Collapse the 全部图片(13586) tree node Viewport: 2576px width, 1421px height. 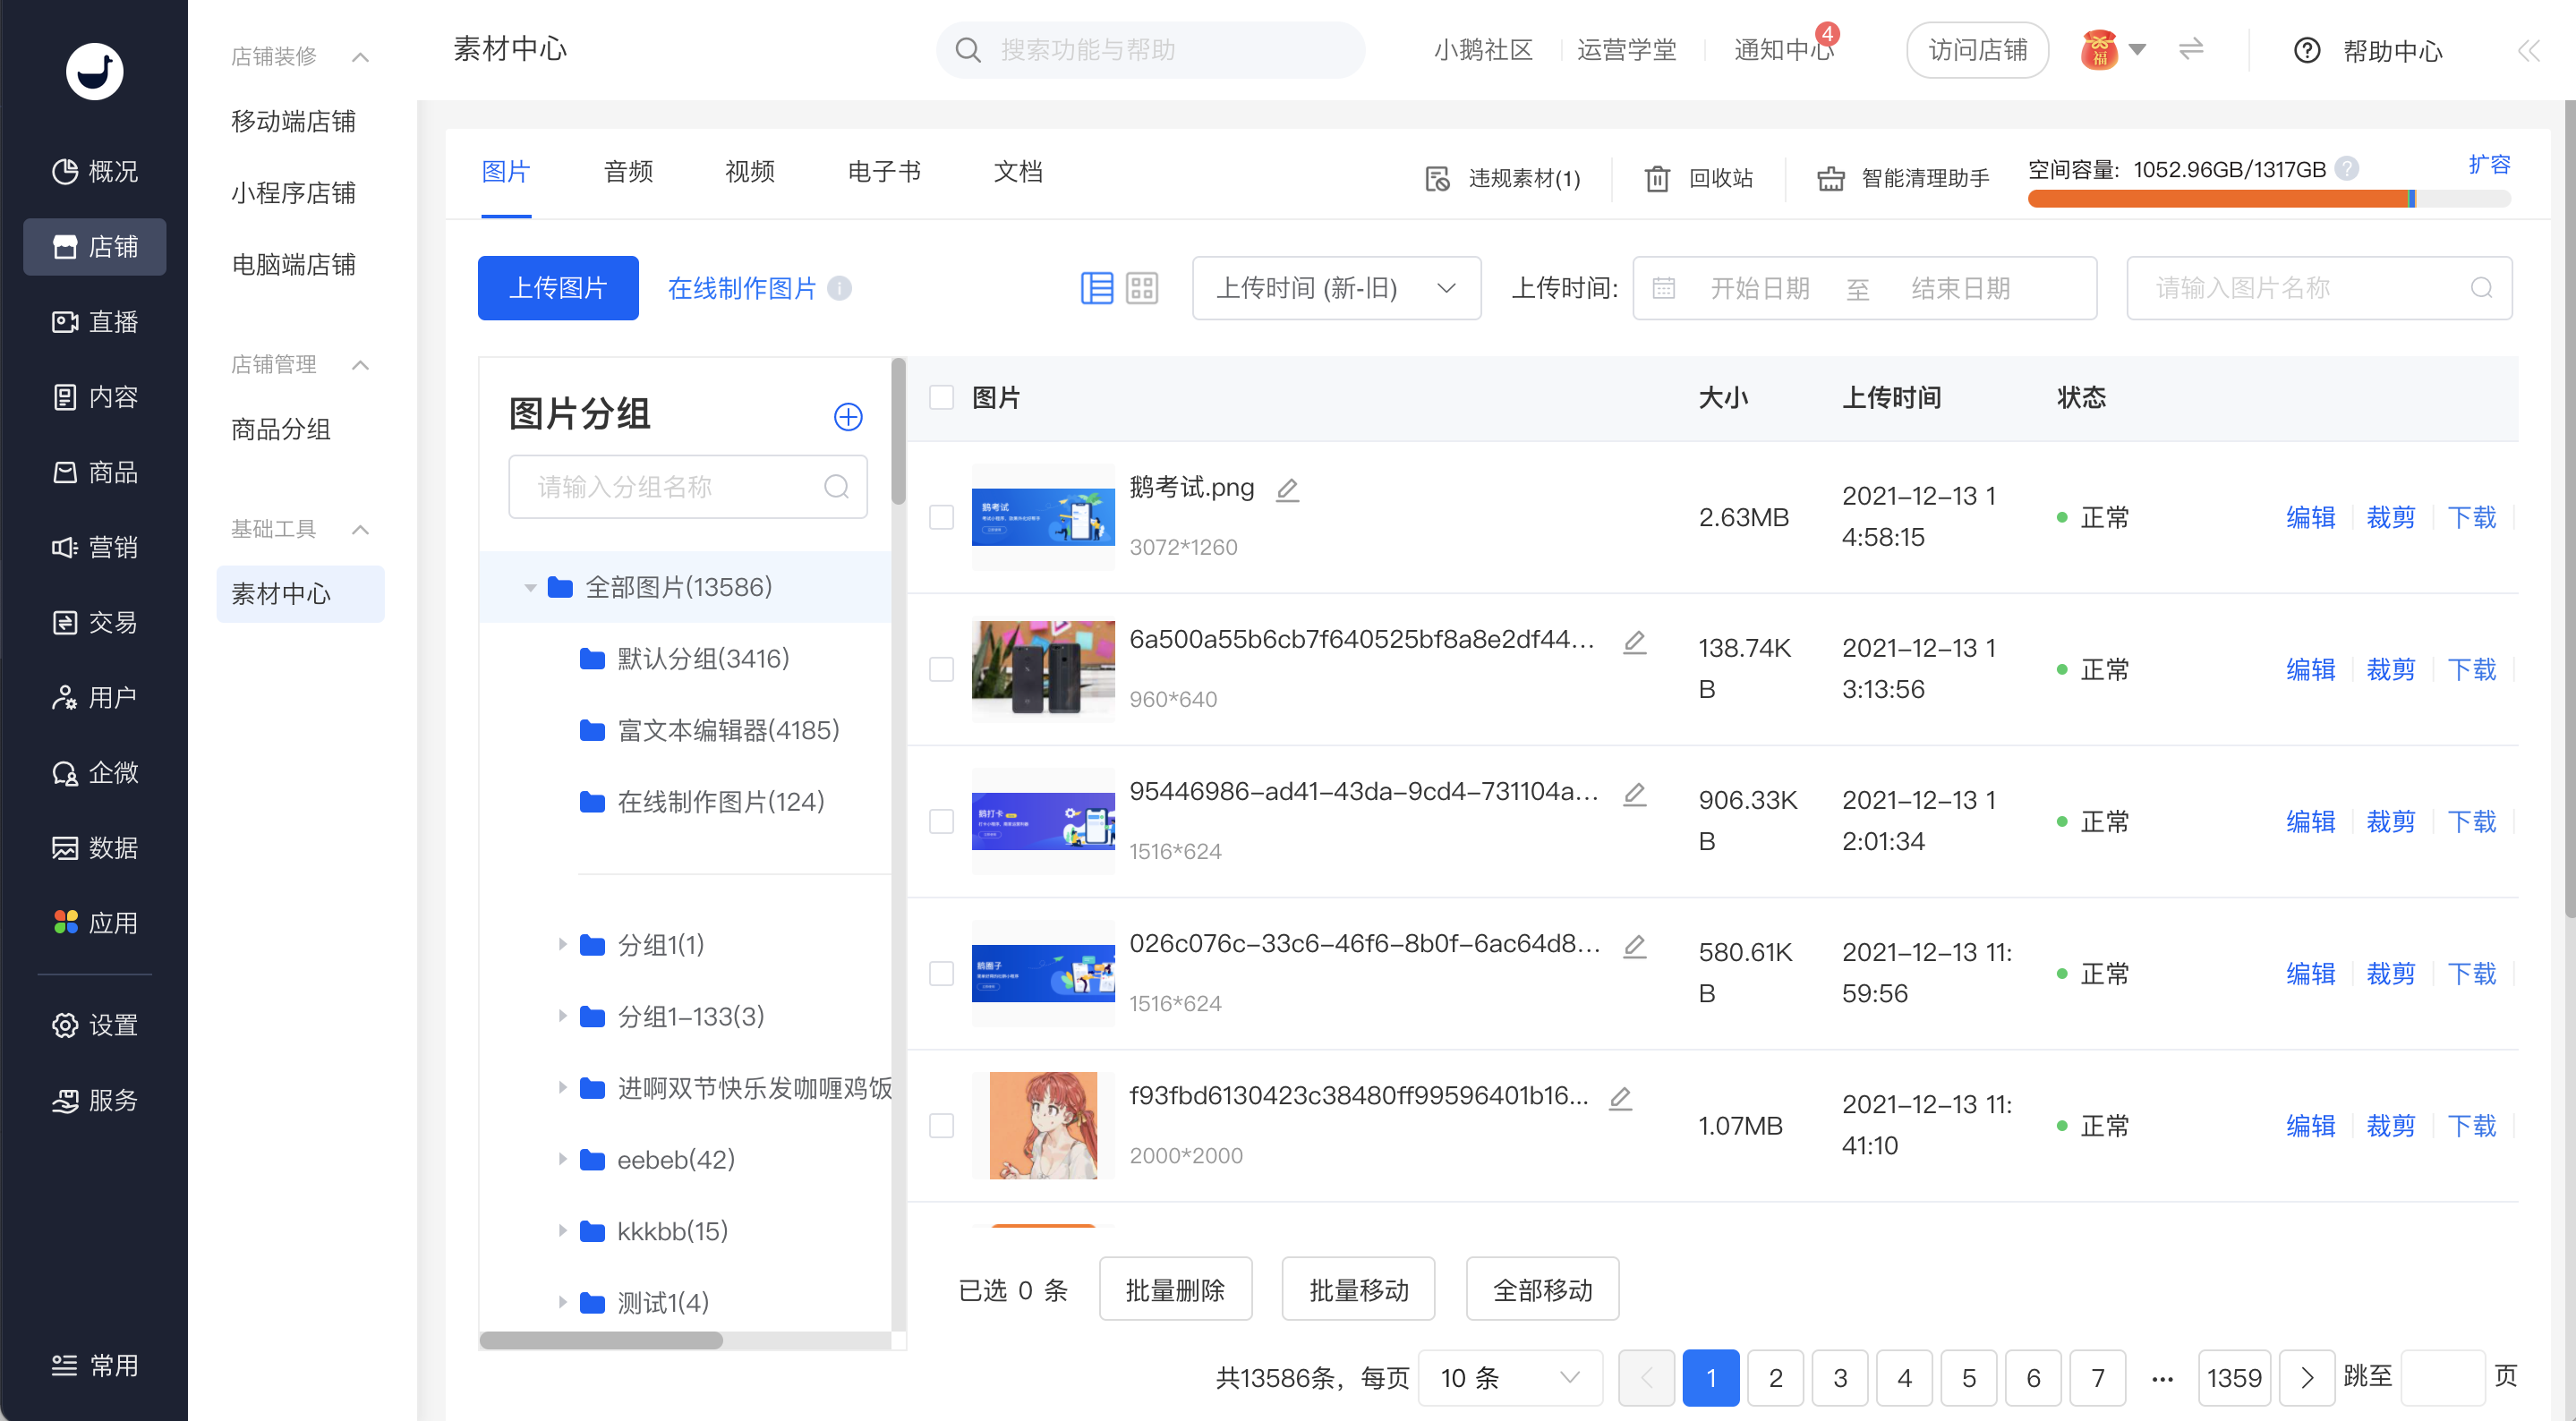tap(530, 587)
